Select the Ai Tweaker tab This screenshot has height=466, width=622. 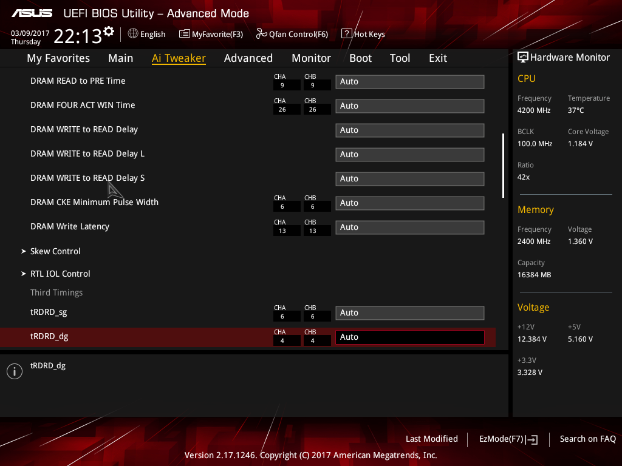pos(179,58)
